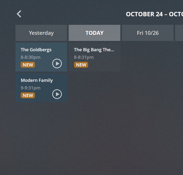Click the NEW badge on Big Bang Theory
Viewport: 183px width, 175px height.
[81, 65]
